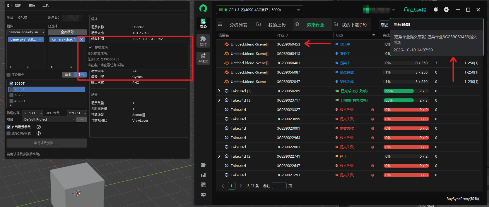Click the 全部移除 button
489x207 pixels.
(67, 32)
